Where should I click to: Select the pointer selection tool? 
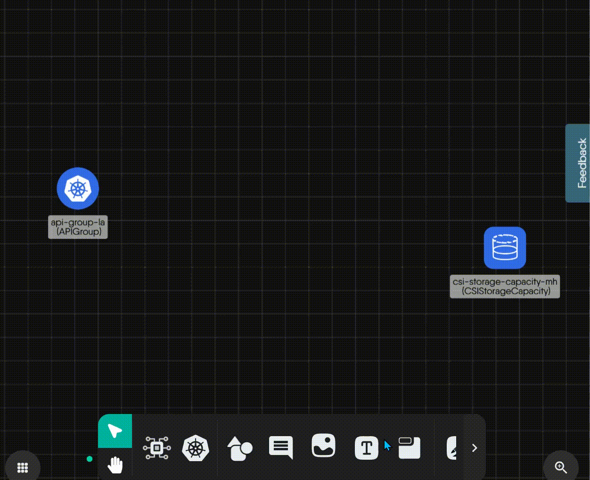point(115,431)
